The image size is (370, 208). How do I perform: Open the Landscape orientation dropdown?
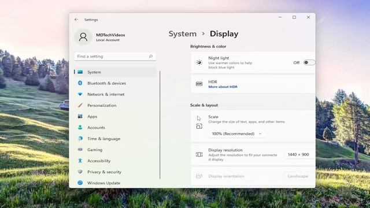coord(299,176)
